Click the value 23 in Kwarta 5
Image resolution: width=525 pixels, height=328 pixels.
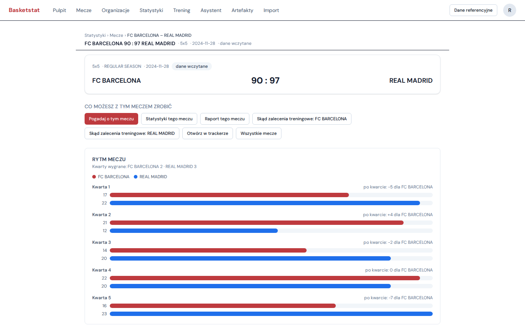(104, 314)
